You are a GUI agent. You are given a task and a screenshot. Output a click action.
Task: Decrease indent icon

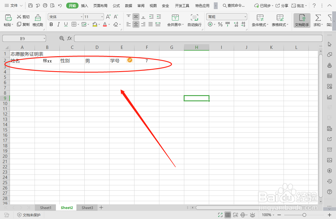(151, 17)
